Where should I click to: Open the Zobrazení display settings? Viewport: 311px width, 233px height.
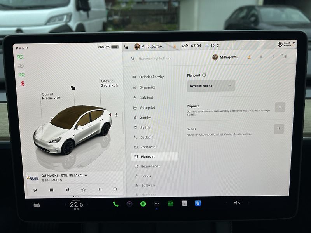145,147
